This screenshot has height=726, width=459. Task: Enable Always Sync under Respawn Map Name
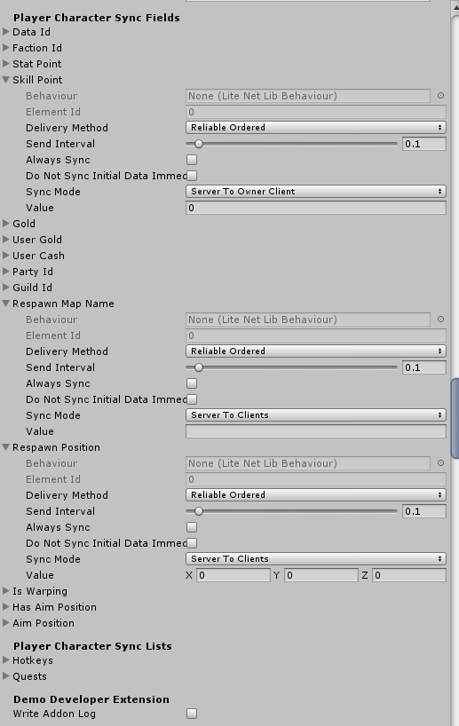[x=192, y=383]
